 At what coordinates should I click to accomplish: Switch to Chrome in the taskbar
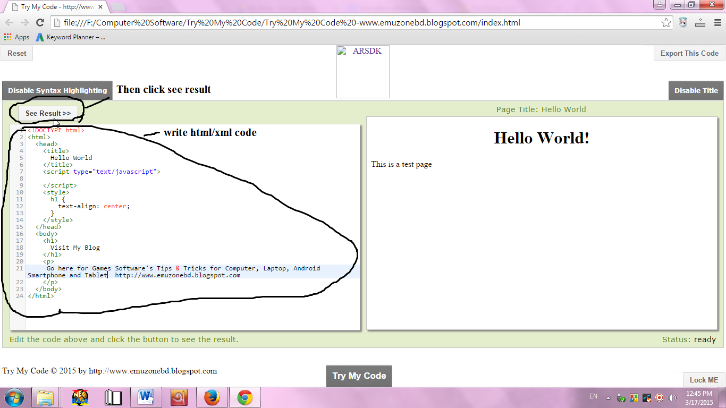(x=244, y=397)
